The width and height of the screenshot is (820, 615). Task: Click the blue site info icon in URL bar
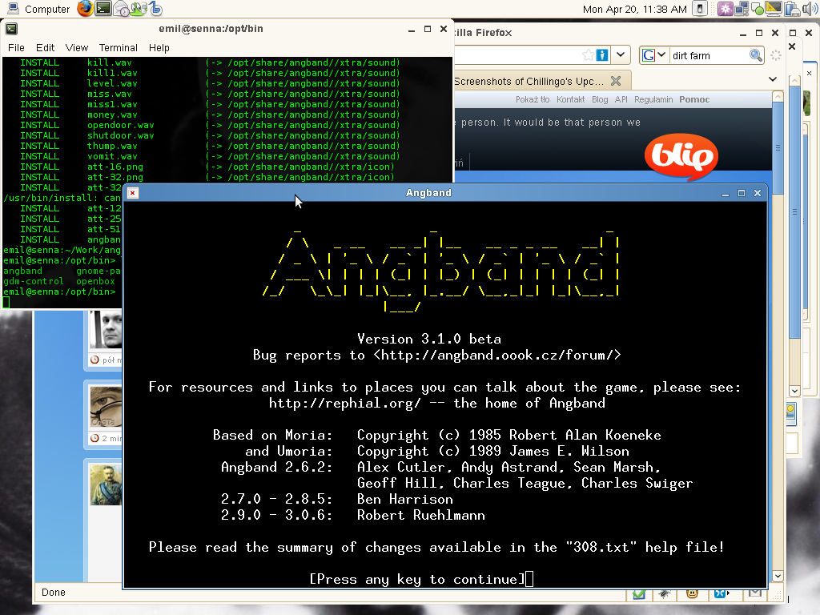click(x=602, y=55)
